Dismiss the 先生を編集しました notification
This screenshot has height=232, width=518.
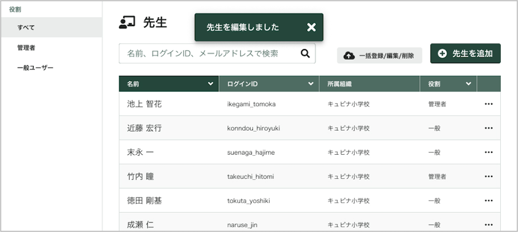(311, 27)
